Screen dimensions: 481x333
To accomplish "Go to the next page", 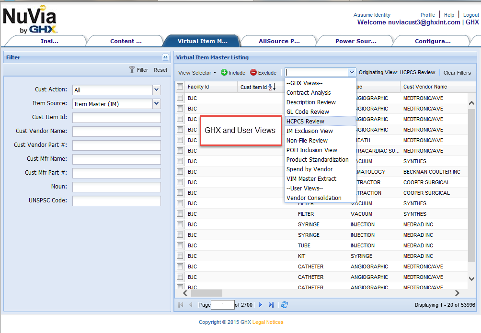I will (x=261, y=304).
